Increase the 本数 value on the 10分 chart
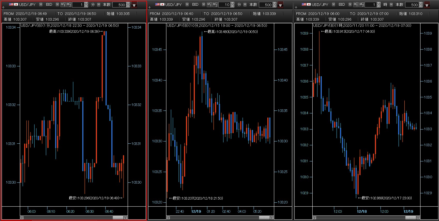The image size is (439, 221). [x=274, y=3]
